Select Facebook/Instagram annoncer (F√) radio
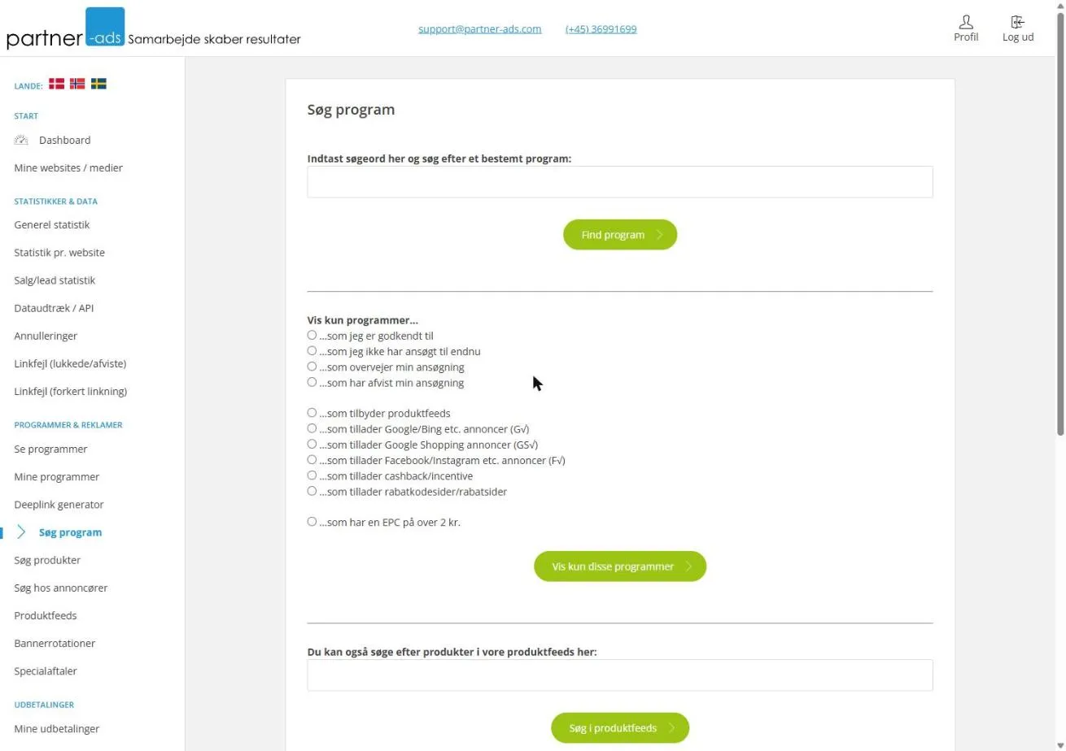Image resolution: width=1066 pixels, height=751 pixels. tap(312, 459)
